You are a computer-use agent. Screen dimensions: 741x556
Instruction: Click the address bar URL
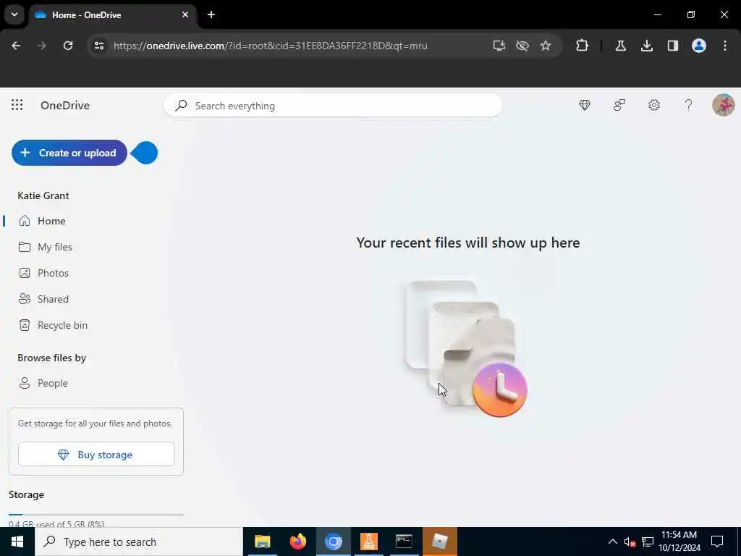pos(271,46)
